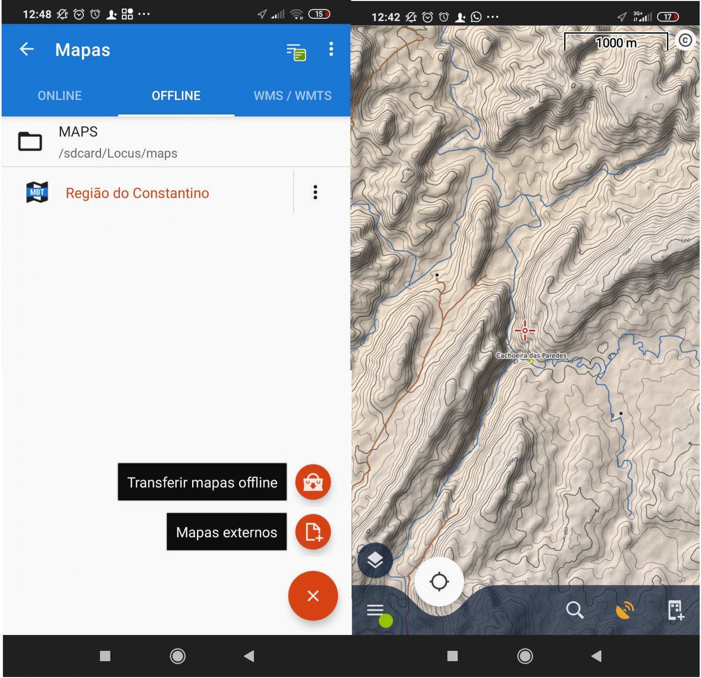Tap the Transferir mapas offline label
Screen dimensions: 701x678
point(202,483)
